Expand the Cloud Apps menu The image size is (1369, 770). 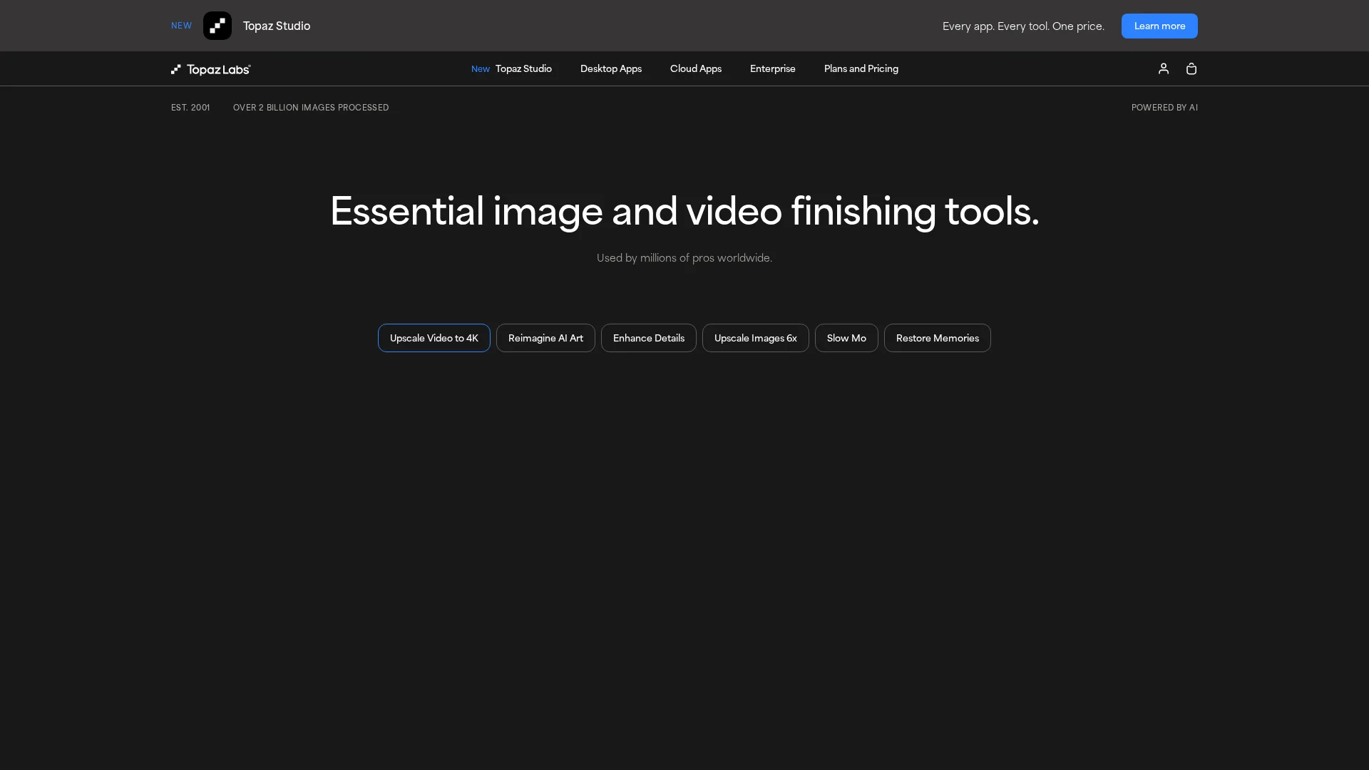tap(695, 68)
